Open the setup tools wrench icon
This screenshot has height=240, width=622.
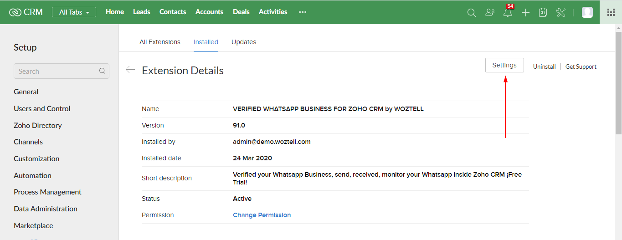coord(560,12)
